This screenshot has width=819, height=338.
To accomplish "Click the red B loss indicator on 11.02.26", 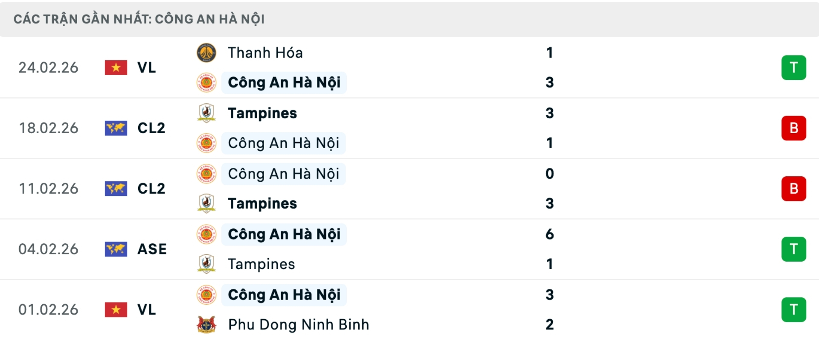I will (x=794, y=189).
